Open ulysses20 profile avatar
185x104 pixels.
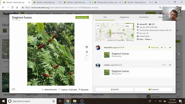click(x=98, y=48)
